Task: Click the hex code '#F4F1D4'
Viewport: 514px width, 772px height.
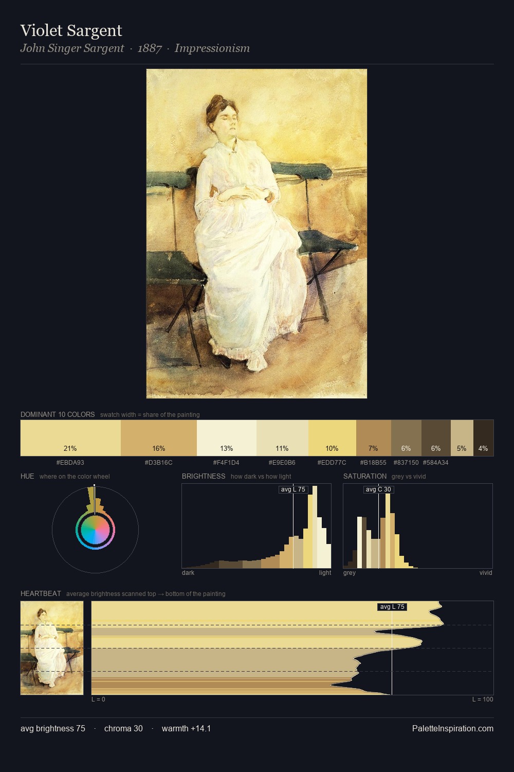Action: [226, 463]
